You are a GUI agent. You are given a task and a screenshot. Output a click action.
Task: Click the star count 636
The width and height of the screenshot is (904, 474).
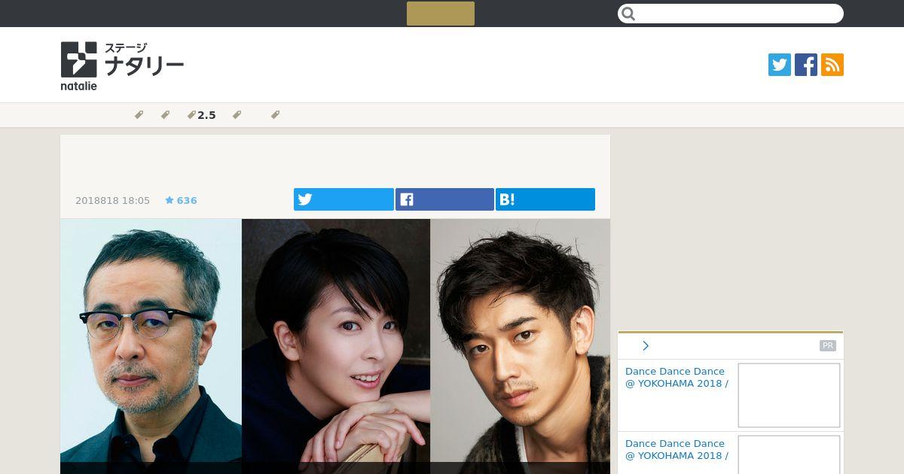tap(181, 200)
